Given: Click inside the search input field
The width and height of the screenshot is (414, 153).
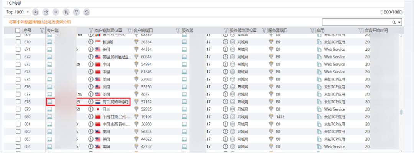Looking at the screenshot, I should 356,22.
